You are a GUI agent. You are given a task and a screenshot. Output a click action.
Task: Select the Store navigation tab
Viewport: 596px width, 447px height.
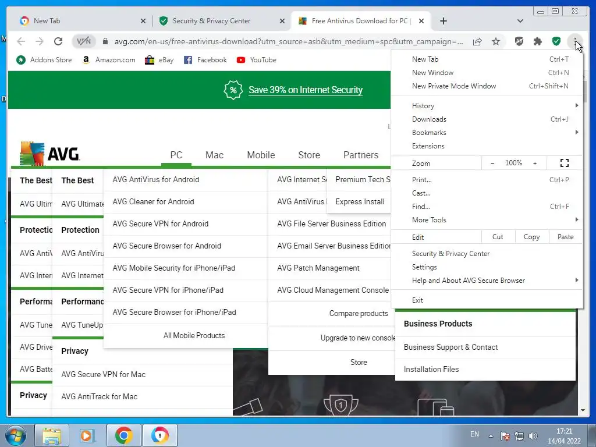pyautogui.click(x=309, y=155)
